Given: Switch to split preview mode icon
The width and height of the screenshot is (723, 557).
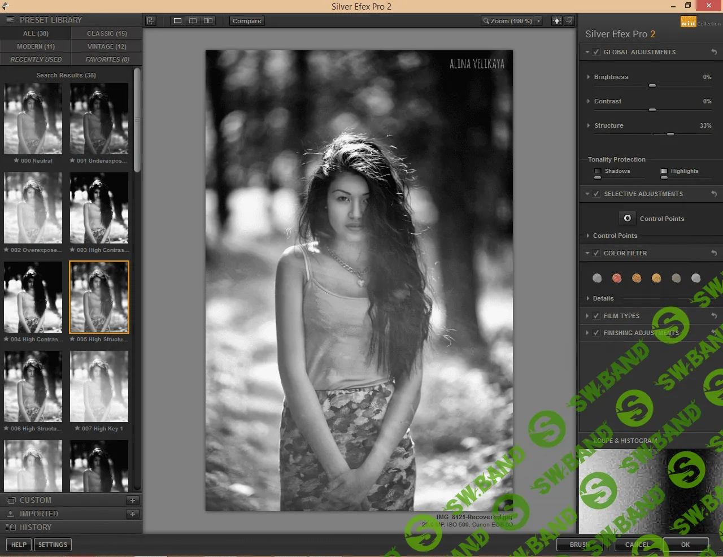Looking at the screenshot, I should click(193, 20).
